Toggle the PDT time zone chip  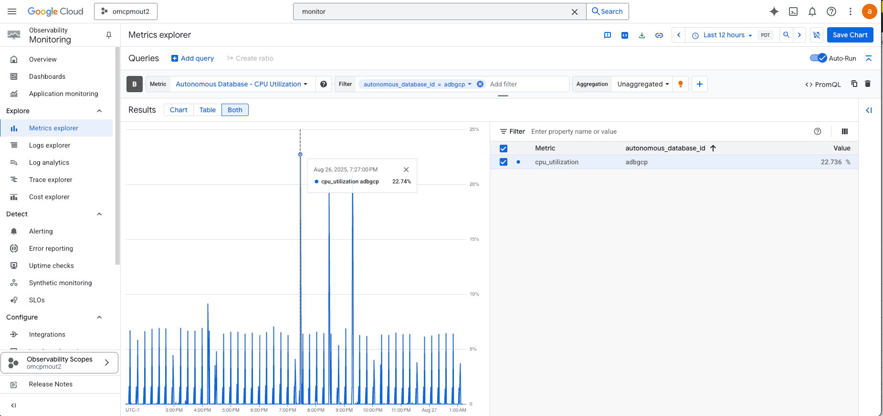coord(766,35)
